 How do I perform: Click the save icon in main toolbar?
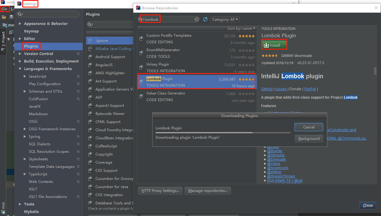11,17
